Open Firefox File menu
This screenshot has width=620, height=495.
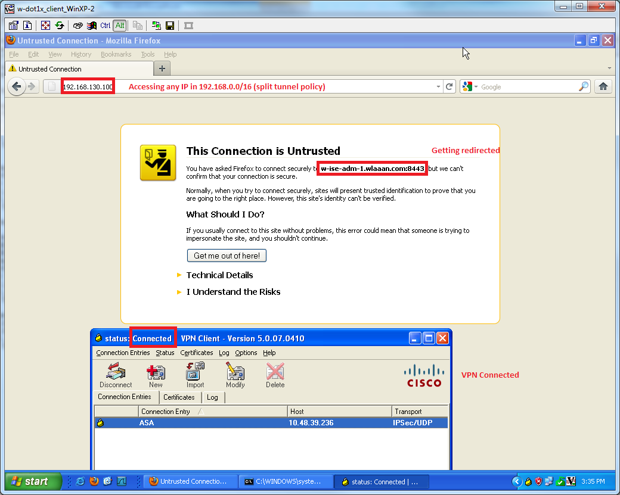coord(14,54)
